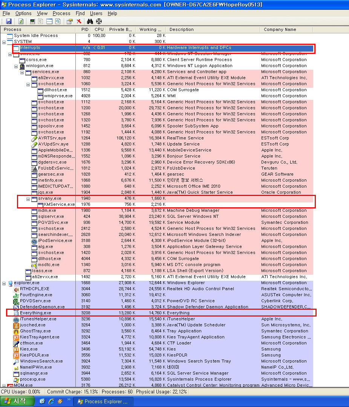Click the jusched.exe Java icon

pyautogui.click(x=16, y=326)
